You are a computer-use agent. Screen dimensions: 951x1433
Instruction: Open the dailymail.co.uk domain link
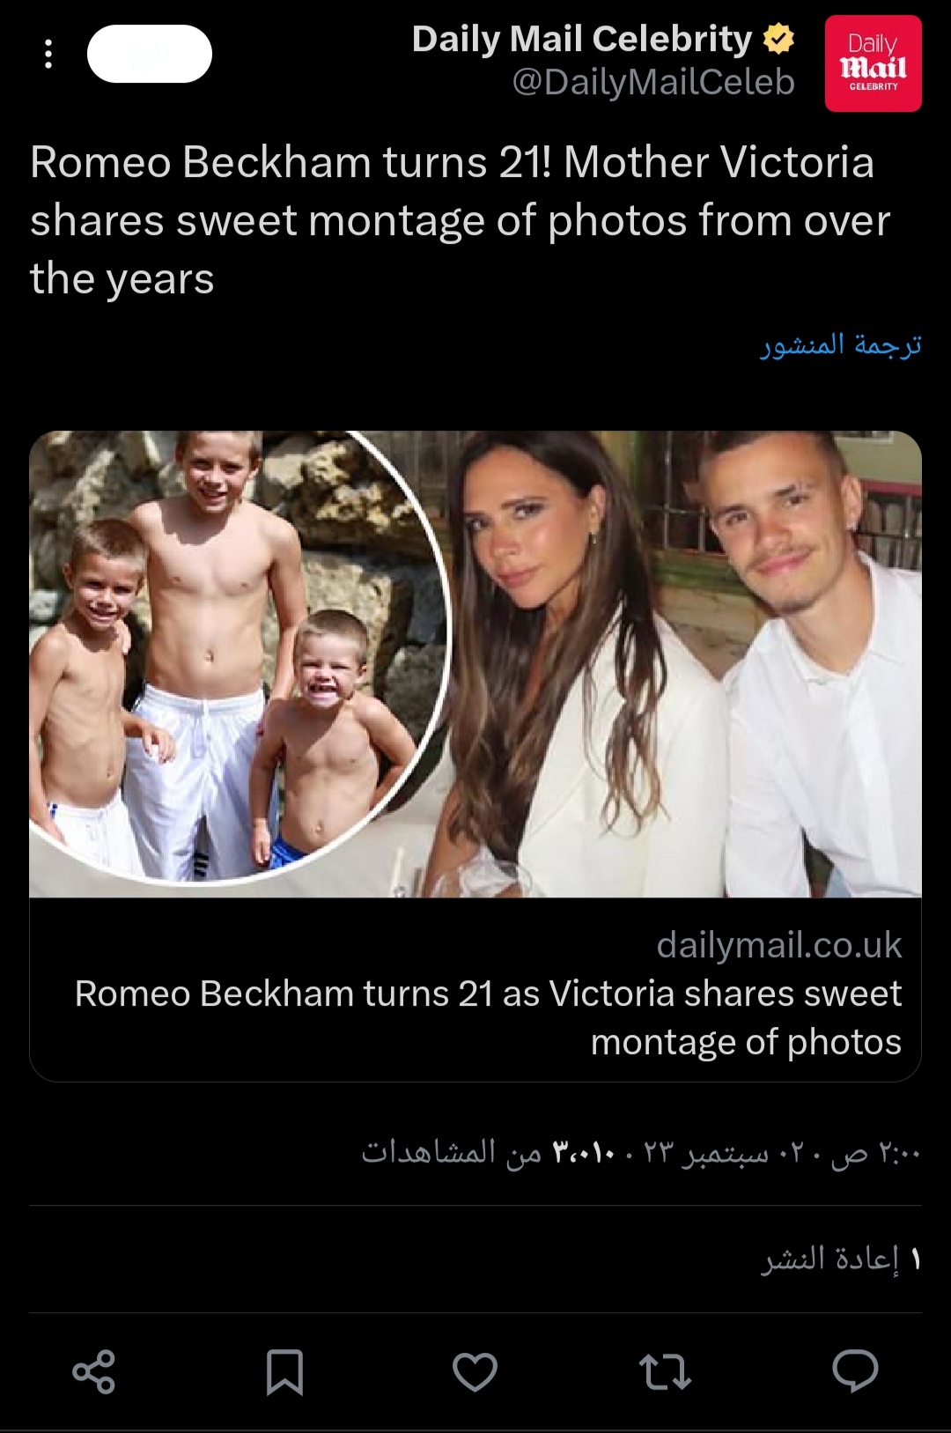[779, 944]
